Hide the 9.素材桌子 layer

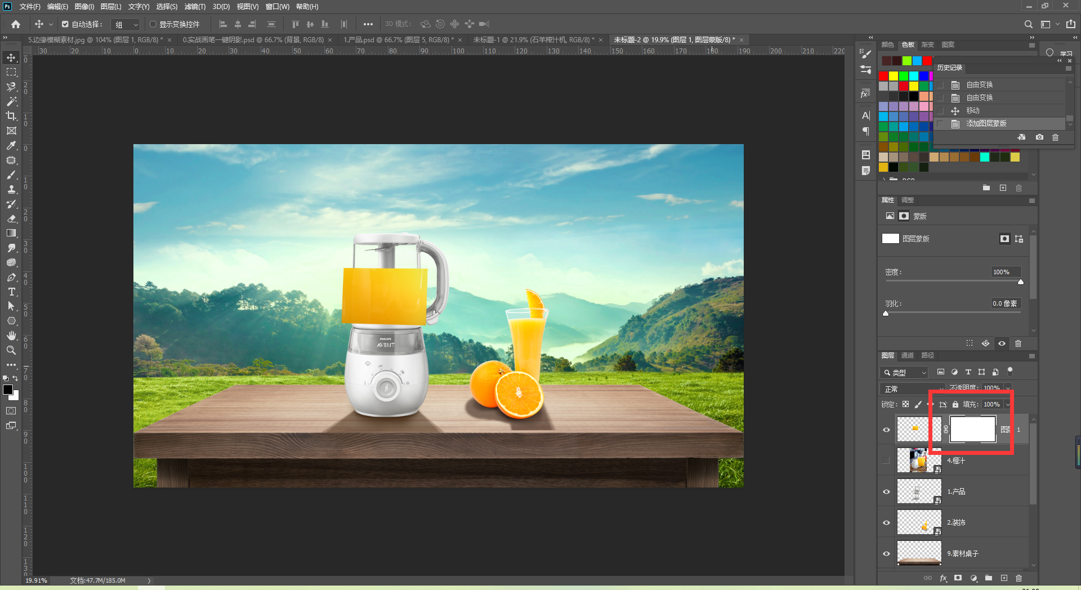click(x=886, y=553)
